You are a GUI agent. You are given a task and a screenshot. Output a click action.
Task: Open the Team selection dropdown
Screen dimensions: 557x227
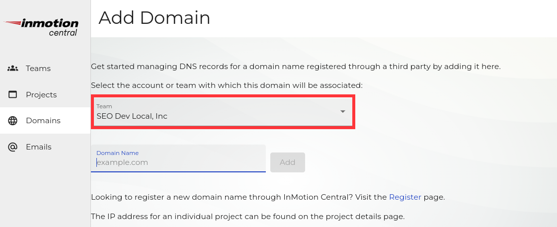point(222,112)
